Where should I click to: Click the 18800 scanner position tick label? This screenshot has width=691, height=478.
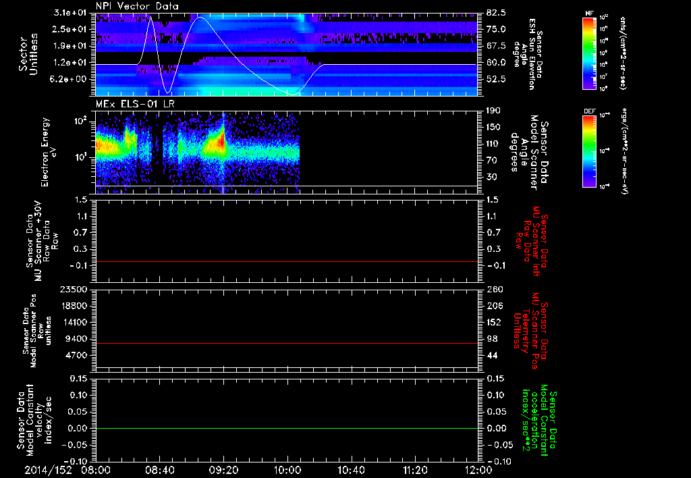point(74,306)
